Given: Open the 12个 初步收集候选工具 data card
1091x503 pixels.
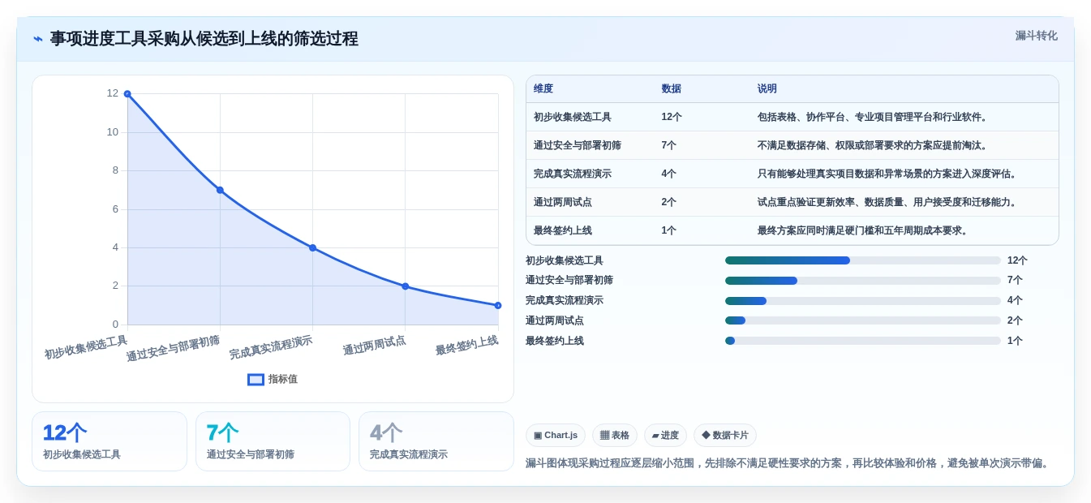Looking at the screenshot, I should pyautogui.click(x=110, y=441).
